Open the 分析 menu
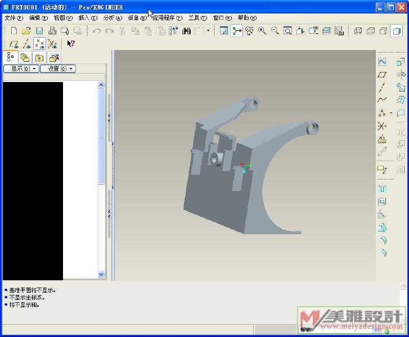This screenshot has height=337, width=409. (113, 18)
